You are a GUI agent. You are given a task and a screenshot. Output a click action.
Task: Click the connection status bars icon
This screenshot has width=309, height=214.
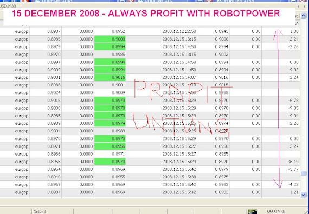click(253, 212)
